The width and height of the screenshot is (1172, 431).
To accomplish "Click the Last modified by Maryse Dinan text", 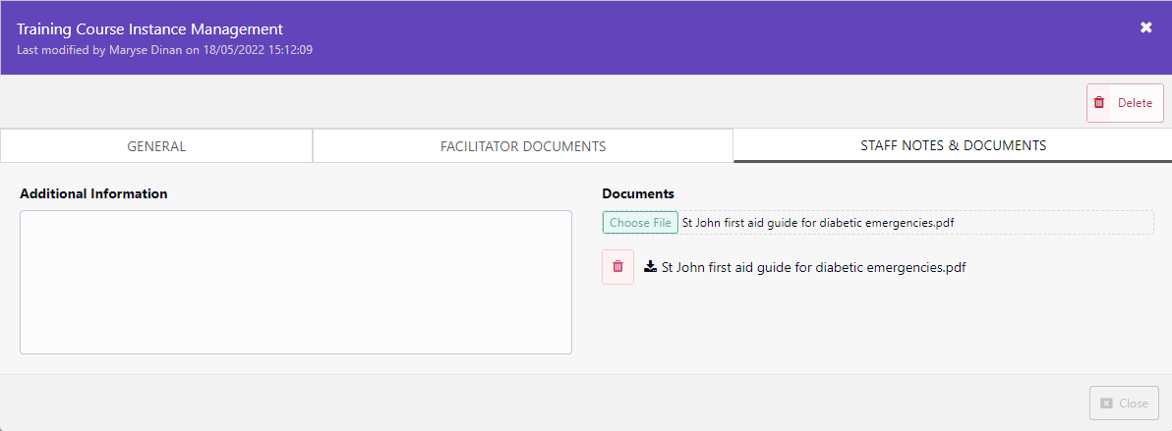I will point(164,50).
